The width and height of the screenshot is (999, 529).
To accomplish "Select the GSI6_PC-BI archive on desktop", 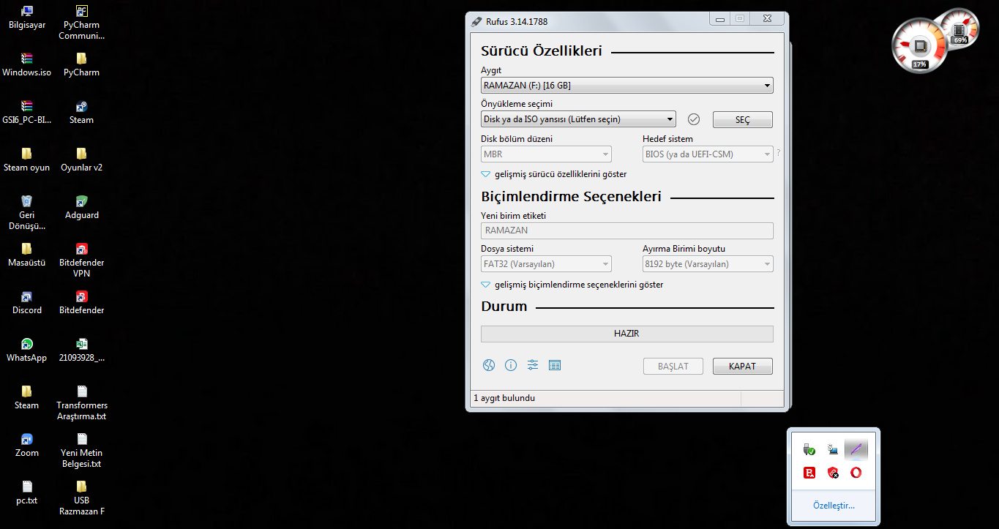I will click(27, 112).
